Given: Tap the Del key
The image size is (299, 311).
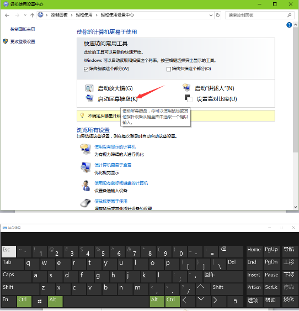Looking at the screenshot, I should [235, 264].
